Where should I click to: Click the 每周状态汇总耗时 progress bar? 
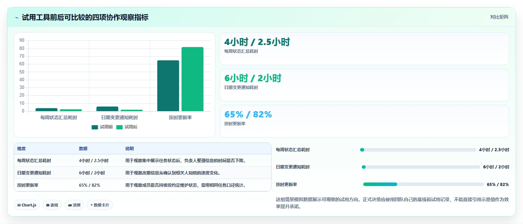[418, 150]
